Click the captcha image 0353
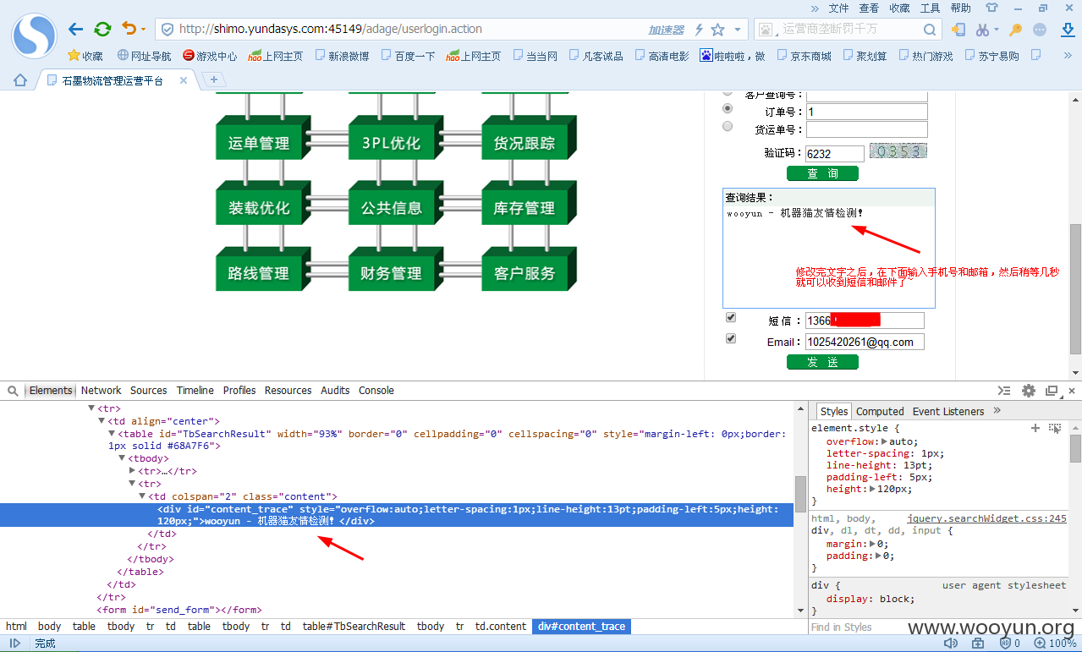1082x652 pixels. click(x=898, y=151)
